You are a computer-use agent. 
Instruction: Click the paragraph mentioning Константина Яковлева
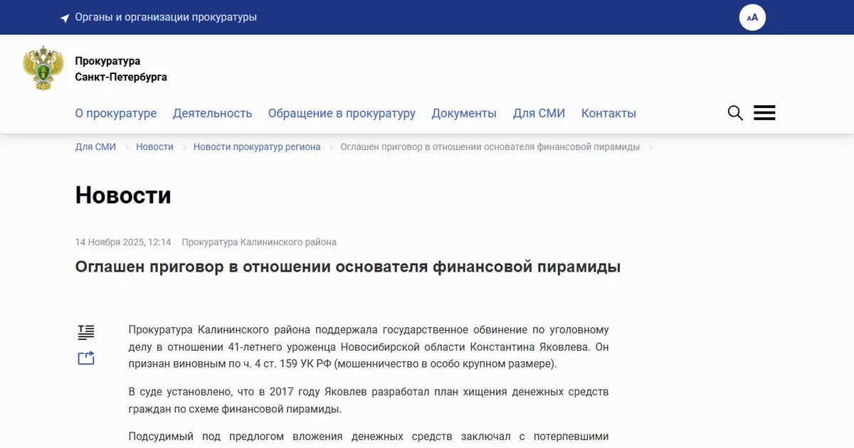coord(369,347)
